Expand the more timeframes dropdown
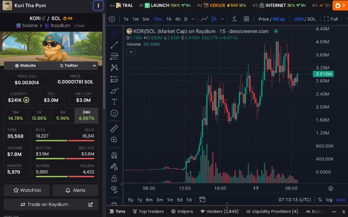This screenshot has height=217, width=348. coord(193,19)
